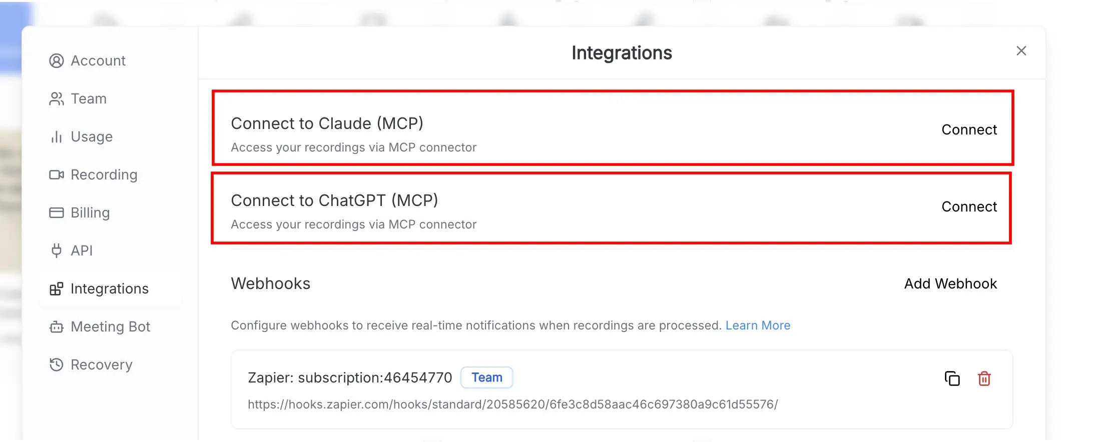Close the Integrations dialog

pyautogui.click(x=1021, y=50)
